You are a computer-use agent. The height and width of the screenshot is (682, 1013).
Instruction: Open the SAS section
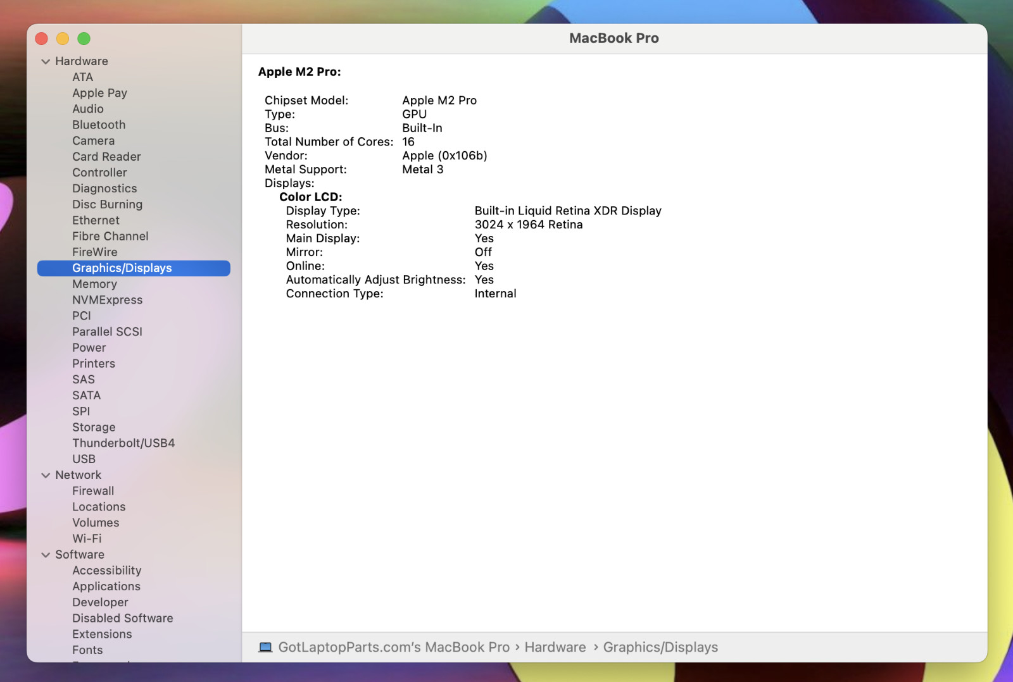pos(83,380)
